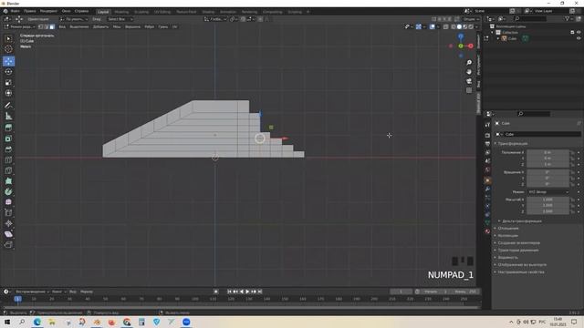Play the timeline animation
Screen dimensions: 584x328
pyautogui.click(x=247, y=292)
